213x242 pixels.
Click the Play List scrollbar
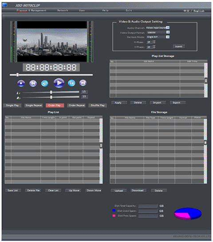point(101,151)
